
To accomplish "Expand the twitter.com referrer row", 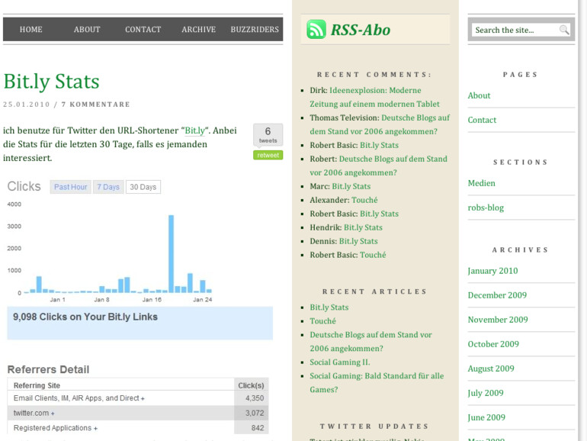I will pos(34,413).
